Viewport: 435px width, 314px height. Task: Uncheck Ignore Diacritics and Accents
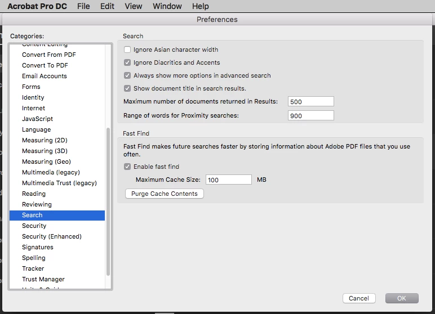point(127,62)
